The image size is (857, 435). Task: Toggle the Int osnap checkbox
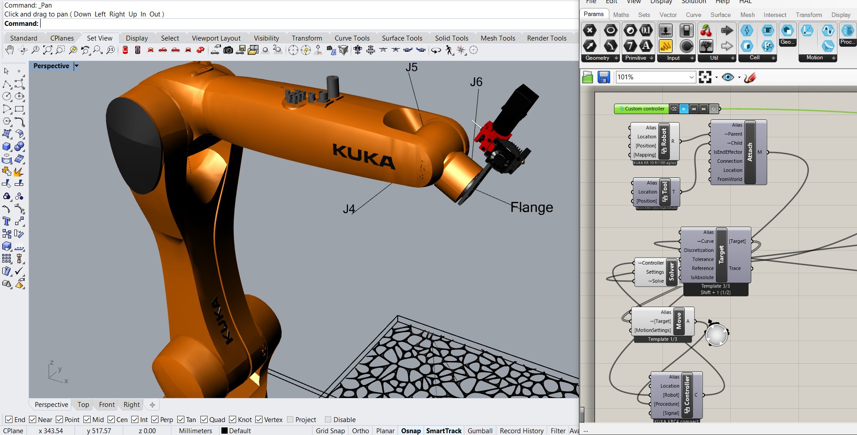pyautogui.click(x=135, y=419)
